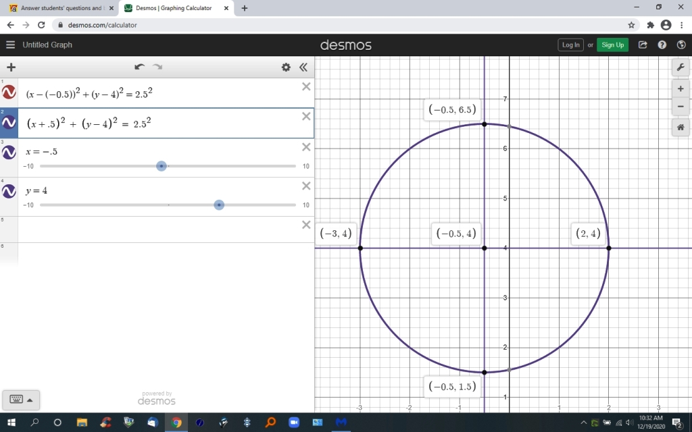Undo the last change
The image size is (692, 432).
tap(139, 67)
